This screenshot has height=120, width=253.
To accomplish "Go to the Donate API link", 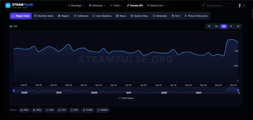I will (135, 5).
